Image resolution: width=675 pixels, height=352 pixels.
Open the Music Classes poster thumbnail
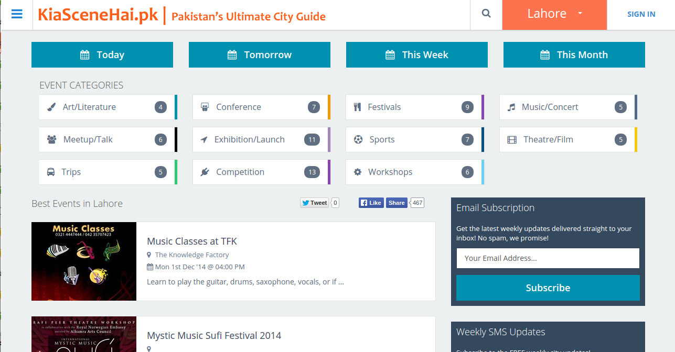coord(84,261)
